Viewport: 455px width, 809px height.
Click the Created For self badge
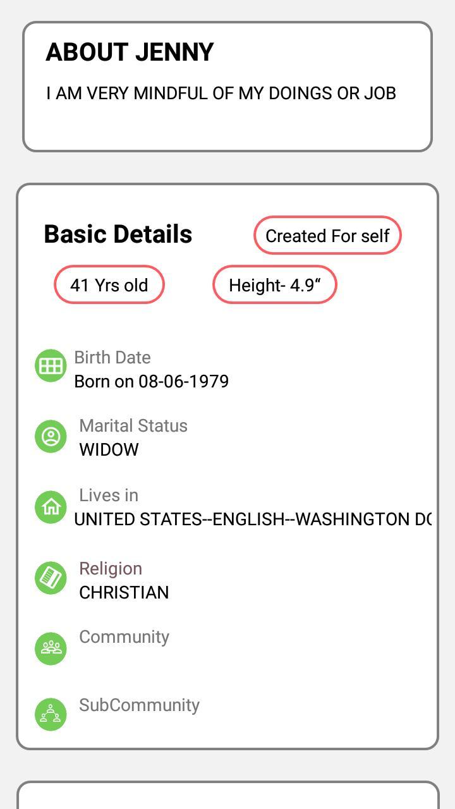327,235
